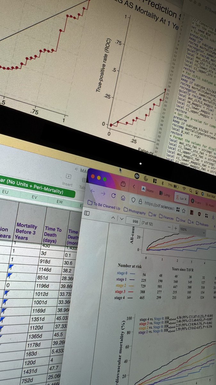Open the 100% zoom level dropdown
Image resolution: width=216 pixels, height=385 pixels.
192,232
